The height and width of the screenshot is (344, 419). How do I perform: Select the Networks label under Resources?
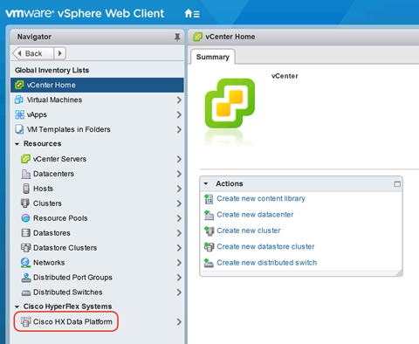[49, 263]
